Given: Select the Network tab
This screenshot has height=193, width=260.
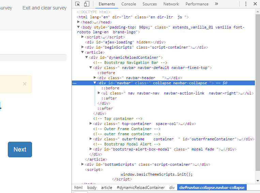Looking at the screenshot, I should click(x=171, y=4).
